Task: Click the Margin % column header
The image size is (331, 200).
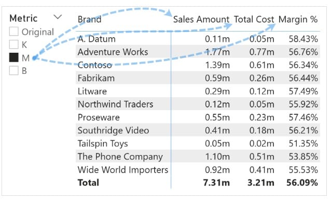Action: [298, 19]
